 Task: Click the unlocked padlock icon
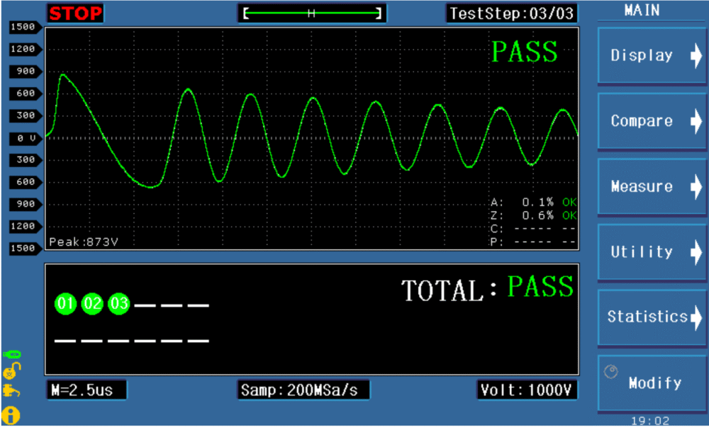(x=11, y=370)
